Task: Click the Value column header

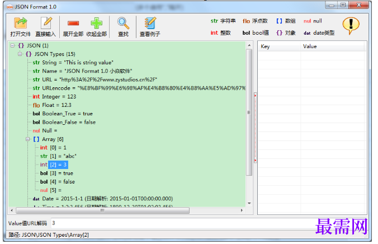Action: (333, 46)
